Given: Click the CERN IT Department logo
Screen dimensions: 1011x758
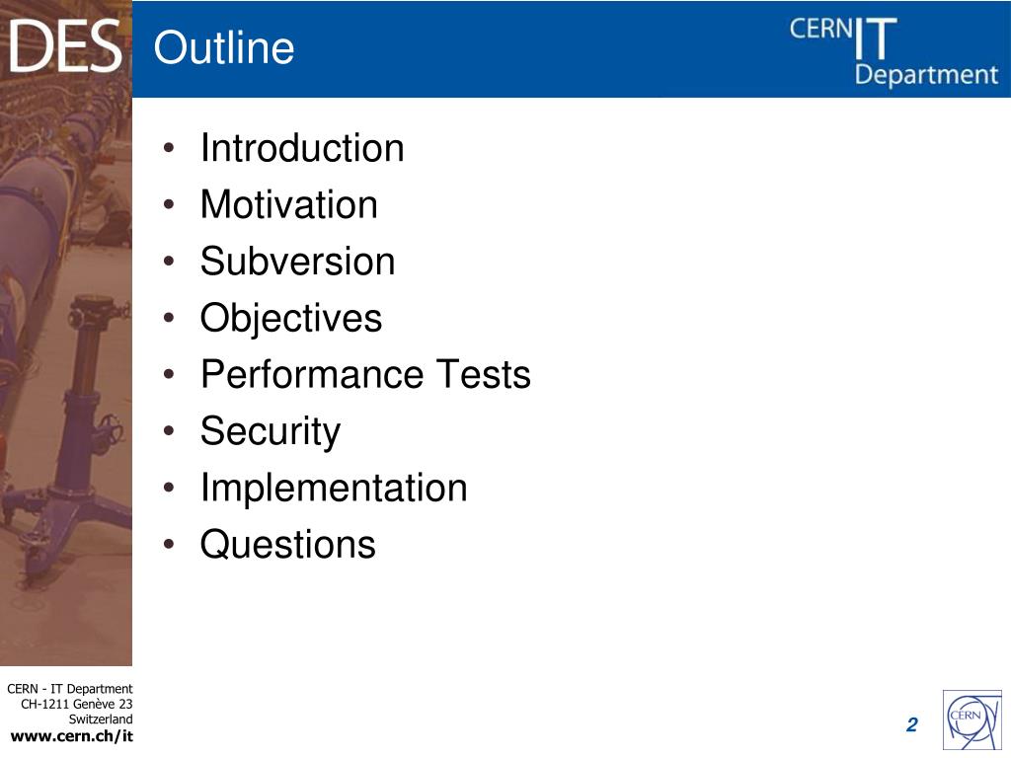Looking at the screenshot, I should point(894,51).
